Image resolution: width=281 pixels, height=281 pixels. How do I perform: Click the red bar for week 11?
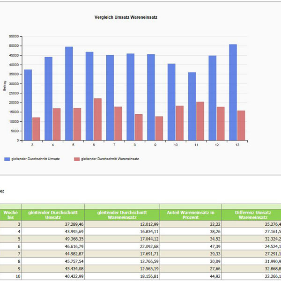pyautogui.click(x=200, y=121)
